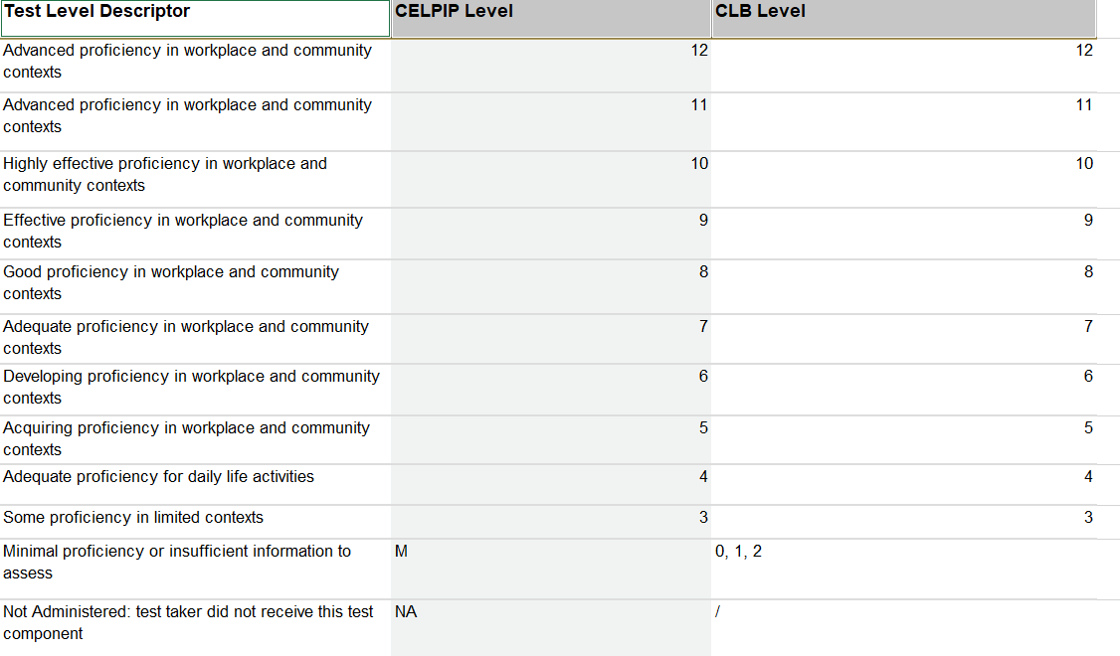Viewport: 1120px width, 656px height.
Task: Select the CLB Level cell with value 3
Action: pyautogui.click(x=903, y=518)
